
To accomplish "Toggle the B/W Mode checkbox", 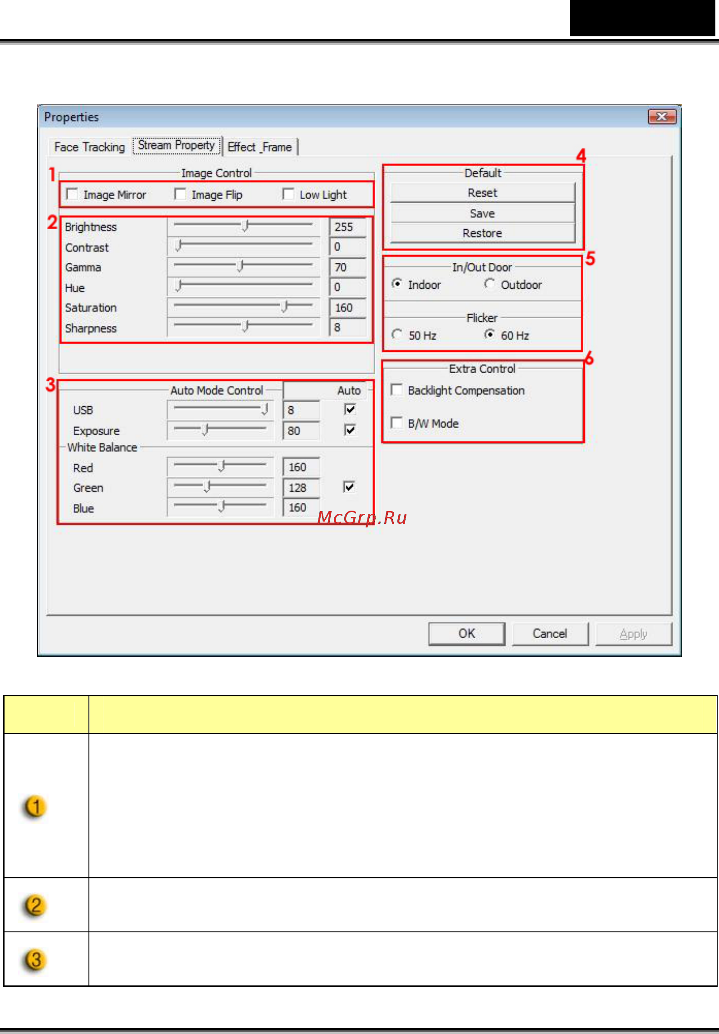I will (396, 423).
